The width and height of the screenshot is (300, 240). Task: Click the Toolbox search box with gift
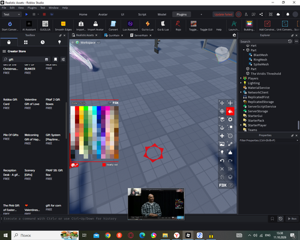tap(26, 59)
